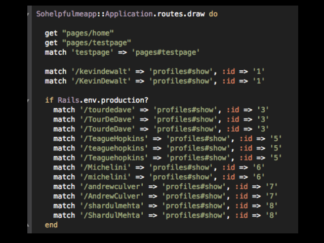Viewport: 324px width, 243px height.
Task: Place cursor on the '/andrewculver' lowercase route
Action: pos(112,187)
